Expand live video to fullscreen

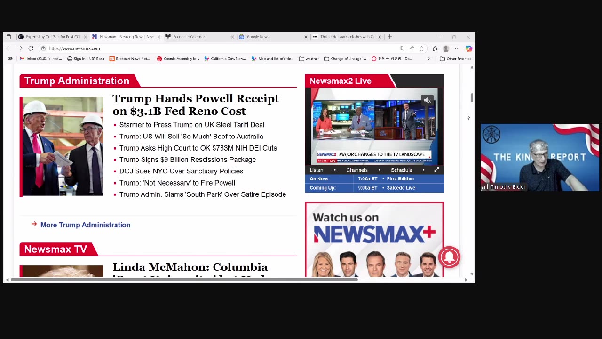point(436,170)
